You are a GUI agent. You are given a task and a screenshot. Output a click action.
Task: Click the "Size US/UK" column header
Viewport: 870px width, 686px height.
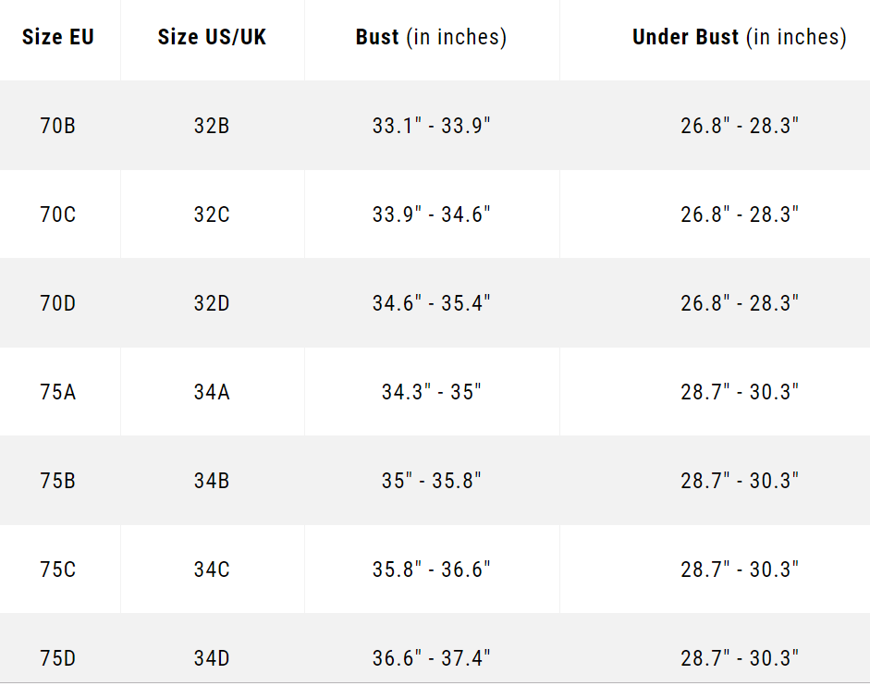click(x=212, y=37)
